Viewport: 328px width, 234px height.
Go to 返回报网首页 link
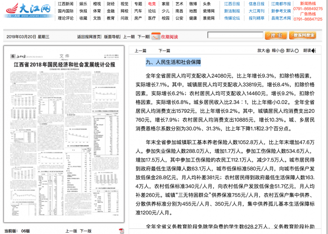[89, 37]
